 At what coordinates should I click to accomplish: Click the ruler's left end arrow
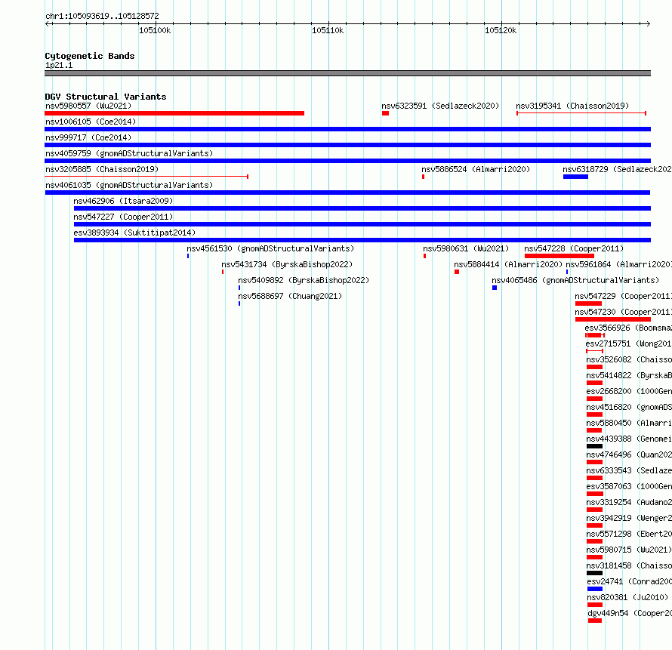coord(48,23)
